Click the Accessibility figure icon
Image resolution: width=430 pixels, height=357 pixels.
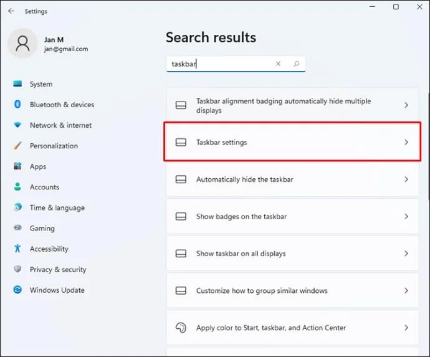(x=17, y=249)
